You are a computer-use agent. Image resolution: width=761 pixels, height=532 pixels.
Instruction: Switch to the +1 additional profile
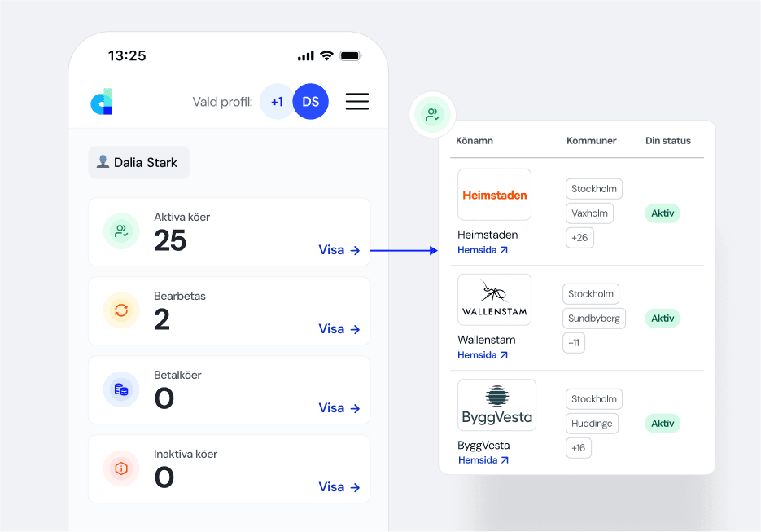[277, 102]
